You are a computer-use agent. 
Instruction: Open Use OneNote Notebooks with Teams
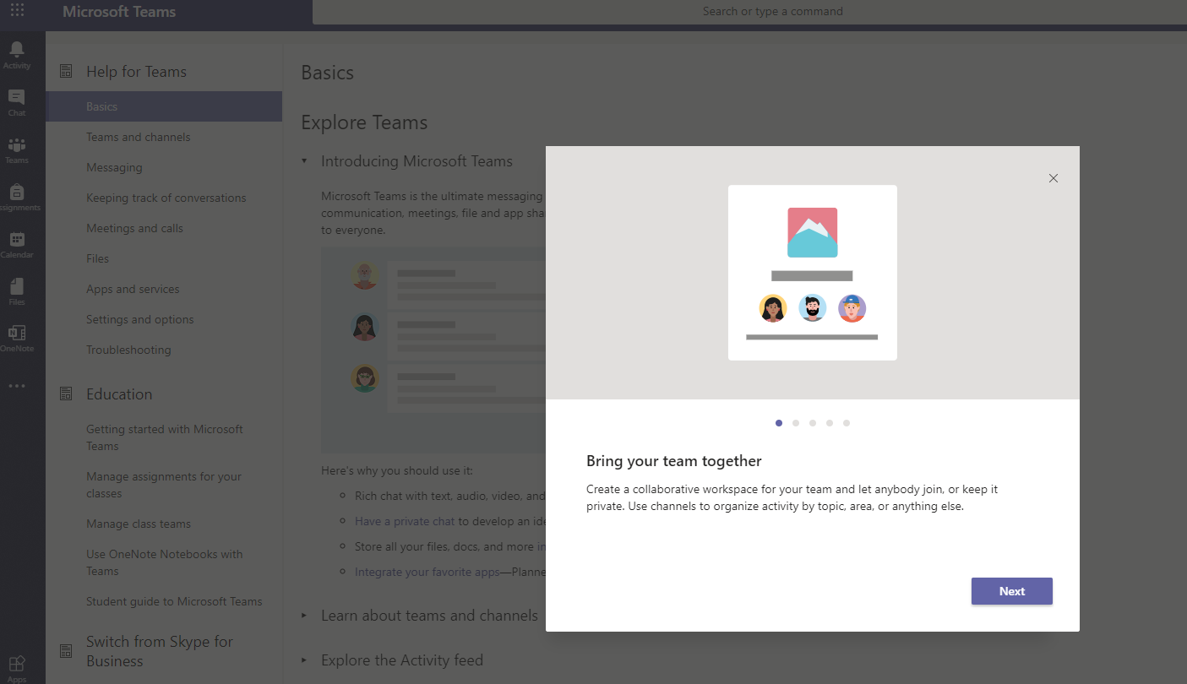tap(164, 562)
